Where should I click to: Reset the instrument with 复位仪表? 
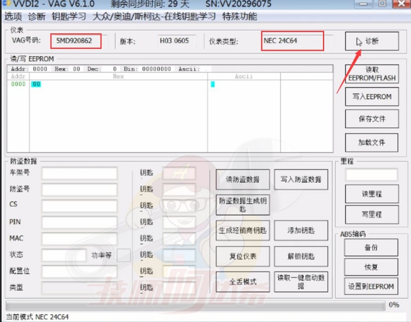pos(243,256)
